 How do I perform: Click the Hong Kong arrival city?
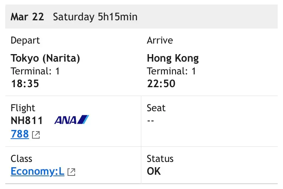(173, 58)
